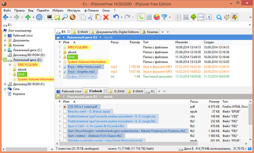Screen dimensions: 254x153
Task: Click the pie chart icon
Action: (x=157, y=17)
